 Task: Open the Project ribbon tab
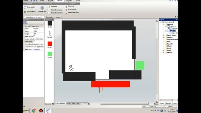(x=51, y=1)
